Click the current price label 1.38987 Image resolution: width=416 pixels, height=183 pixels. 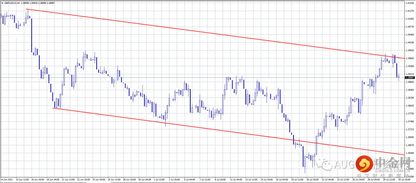[x=410, y=77]
